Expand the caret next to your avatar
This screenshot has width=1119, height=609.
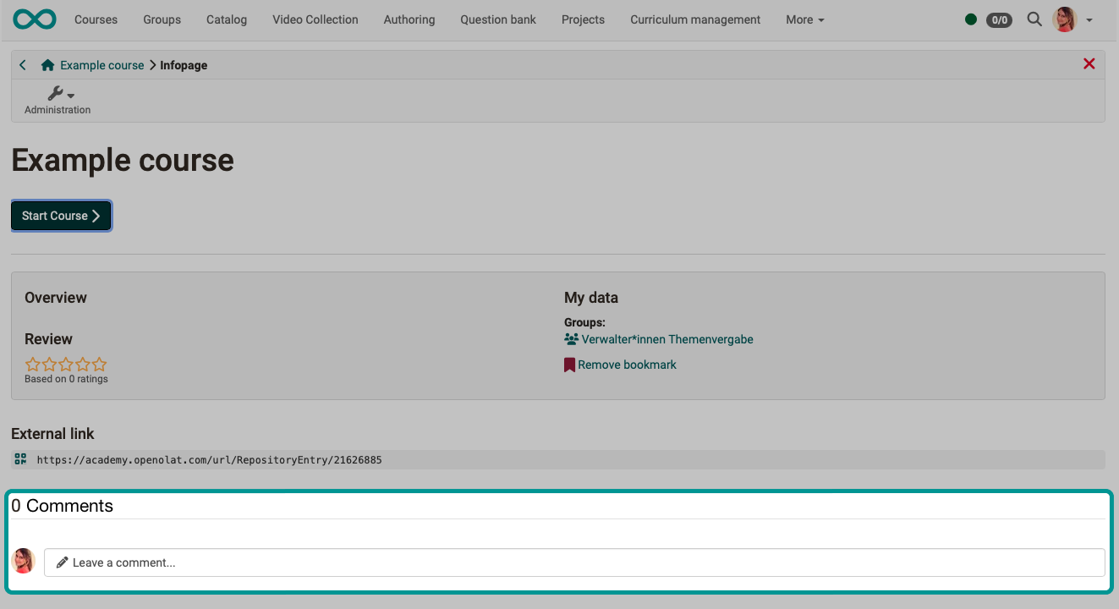(1089, 19)
